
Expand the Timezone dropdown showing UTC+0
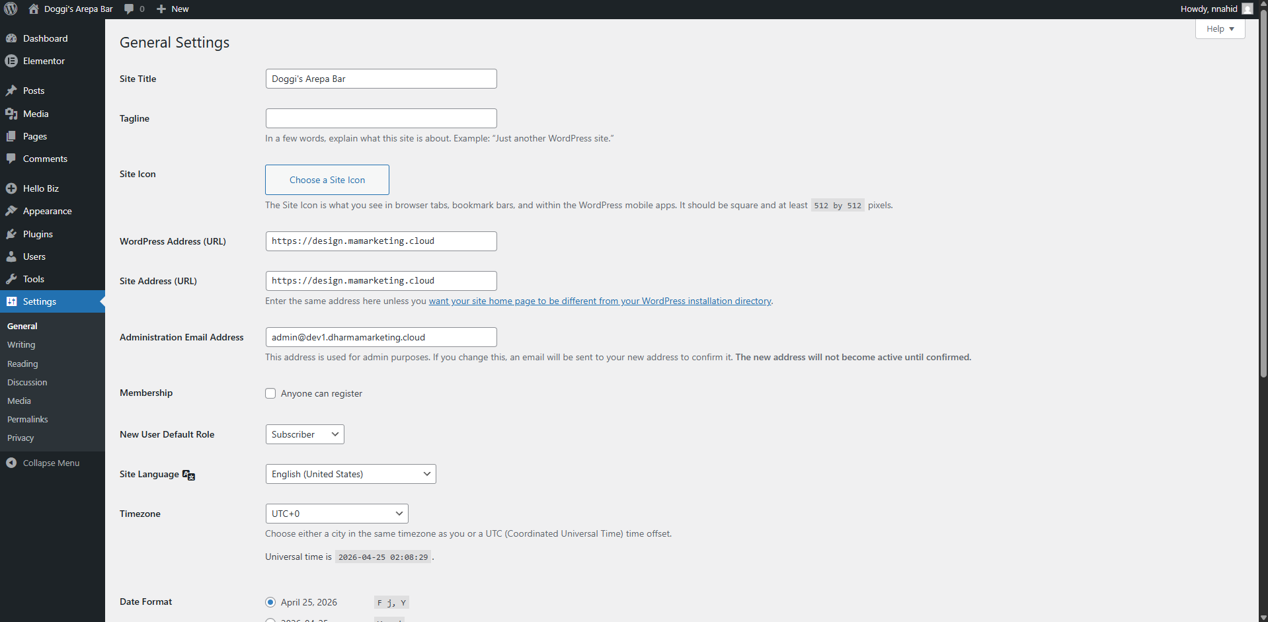tap(337, 514)
